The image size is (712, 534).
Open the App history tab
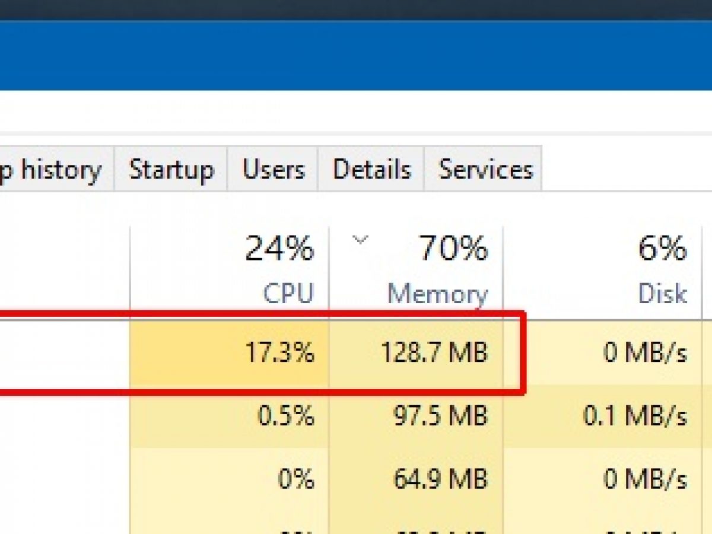[x=53, y=170]
